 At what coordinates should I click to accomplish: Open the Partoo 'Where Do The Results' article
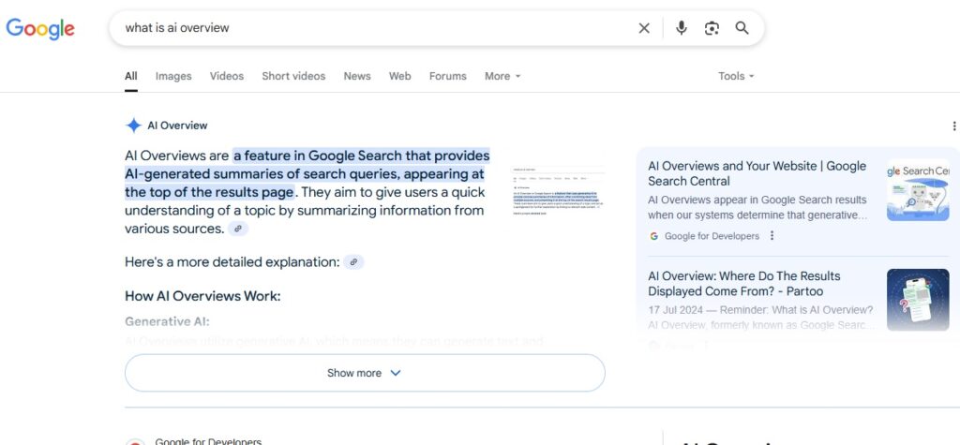(x=743, y=283)
